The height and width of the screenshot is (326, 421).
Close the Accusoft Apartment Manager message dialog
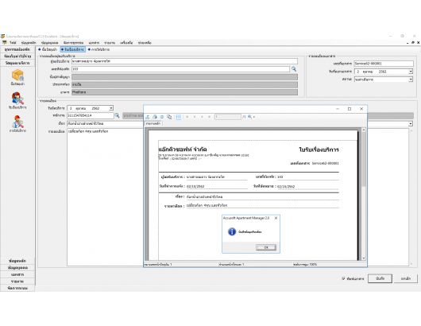(x=276, y=218)
